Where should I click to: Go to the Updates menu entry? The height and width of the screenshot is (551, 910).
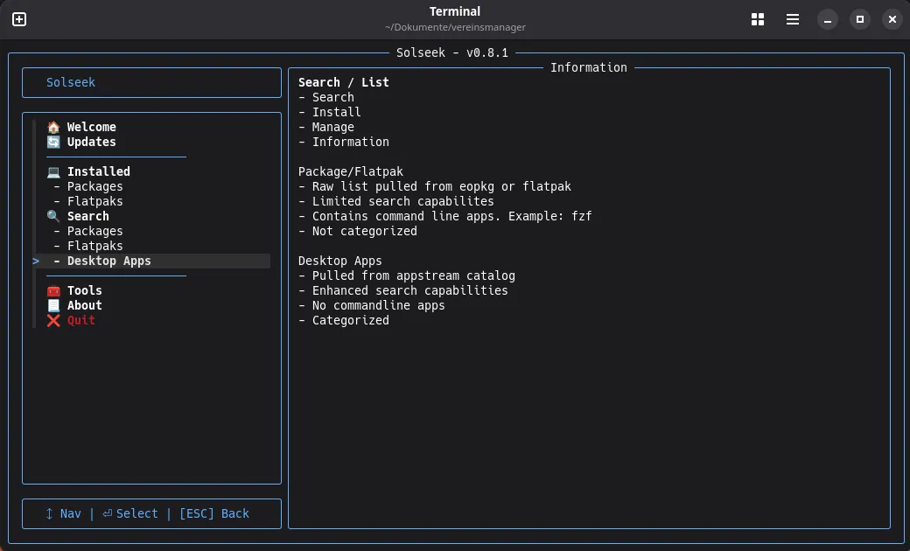pos(91,142)
